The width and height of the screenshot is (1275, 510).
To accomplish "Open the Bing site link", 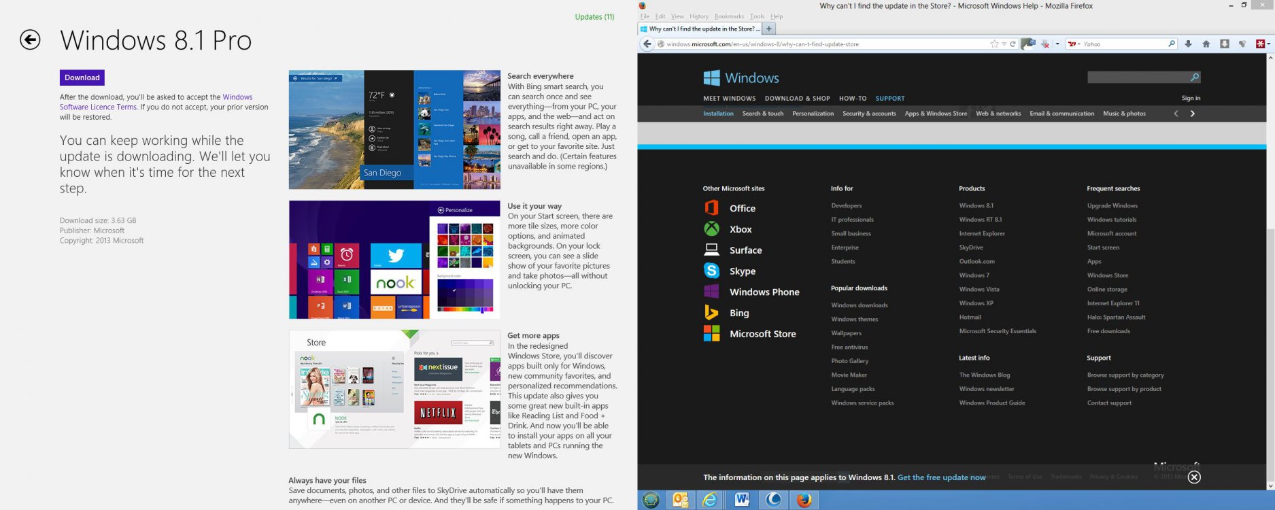I will click(x=726, y=313).
